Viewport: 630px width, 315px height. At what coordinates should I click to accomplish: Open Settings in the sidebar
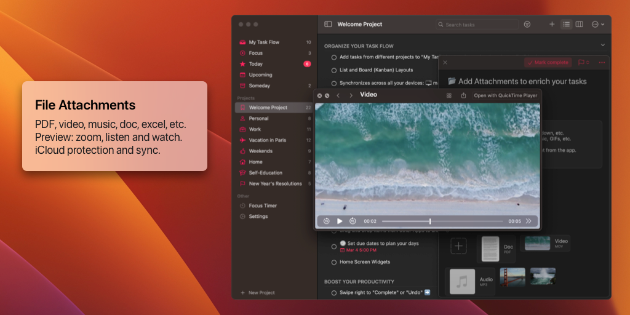coord(254,217)
